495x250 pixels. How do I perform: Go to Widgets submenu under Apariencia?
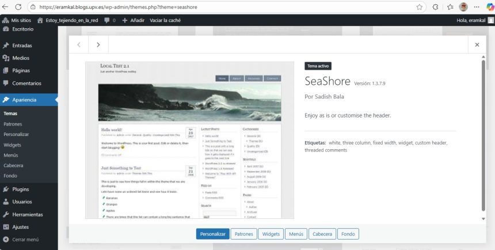[x=12, y=145]
